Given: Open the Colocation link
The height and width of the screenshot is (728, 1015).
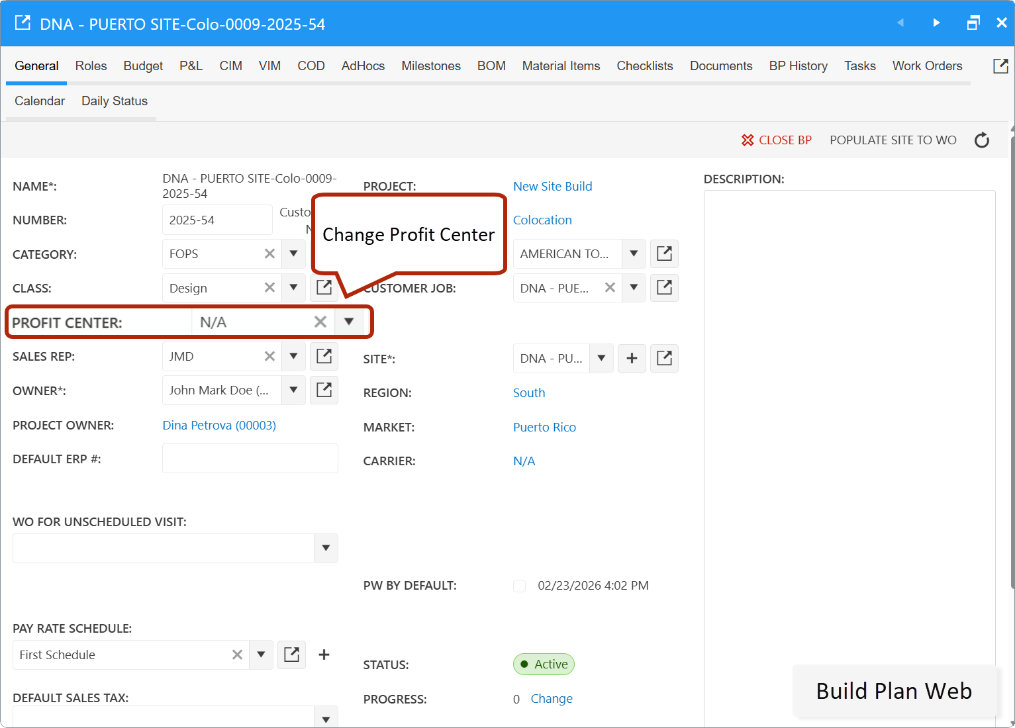Looking at the screenshot, I should pyautogui.click(x=542, y=220).
